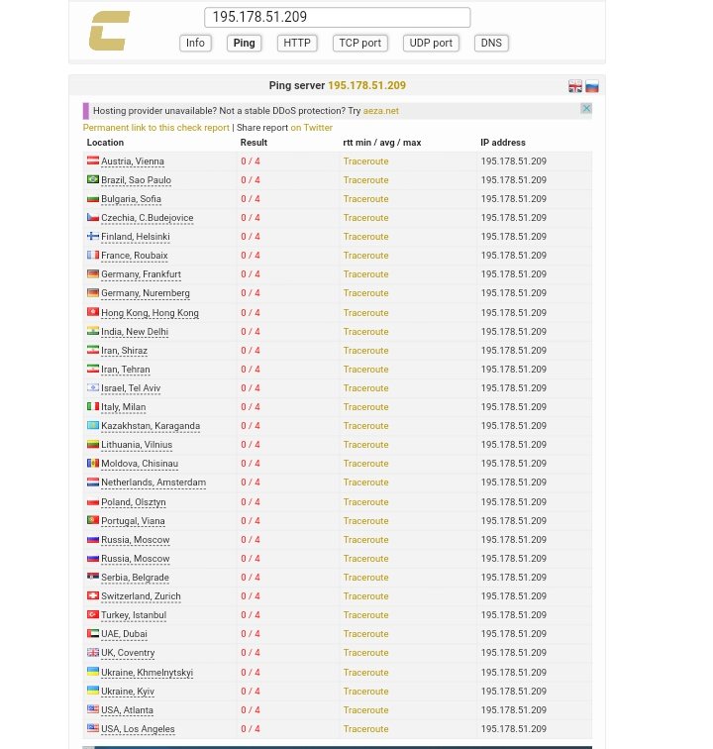Click the Switzerland flag icon
The width and height of the screenshot is (713, 749).
click(93, 595)
